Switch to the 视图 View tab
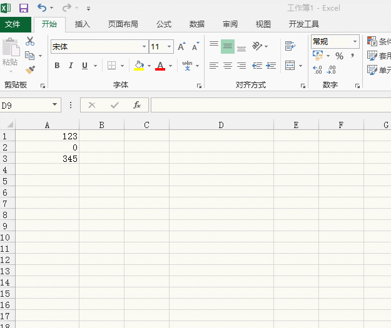Viewport: 391px width, 328px height. (x=263, y=24)
